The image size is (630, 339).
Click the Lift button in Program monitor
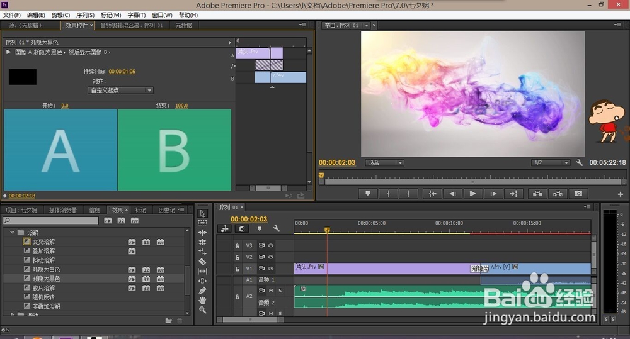tap(537, 193)
